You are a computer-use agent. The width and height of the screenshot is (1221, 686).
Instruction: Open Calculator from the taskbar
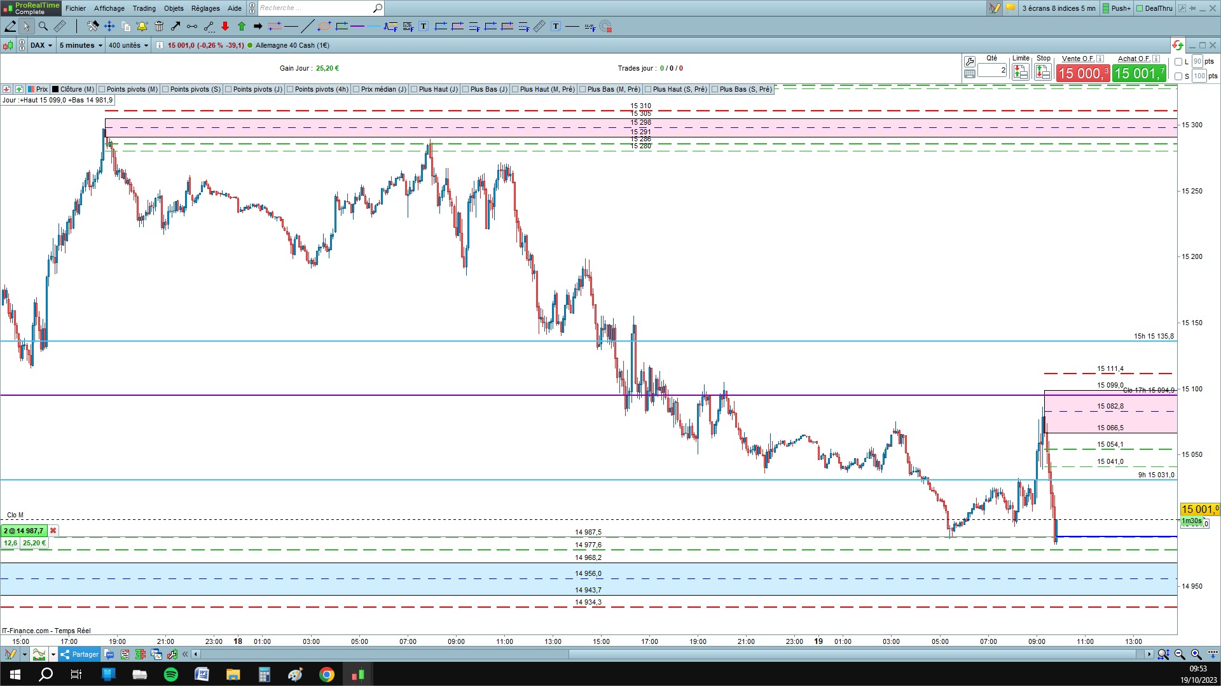pyautogui.click(x=265, y=675)
